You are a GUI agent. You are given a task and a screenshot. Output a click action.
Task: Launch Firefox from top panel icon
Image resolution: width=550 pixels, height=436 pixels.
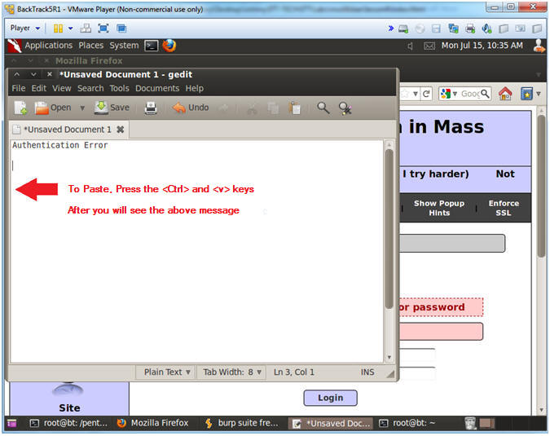169,46
